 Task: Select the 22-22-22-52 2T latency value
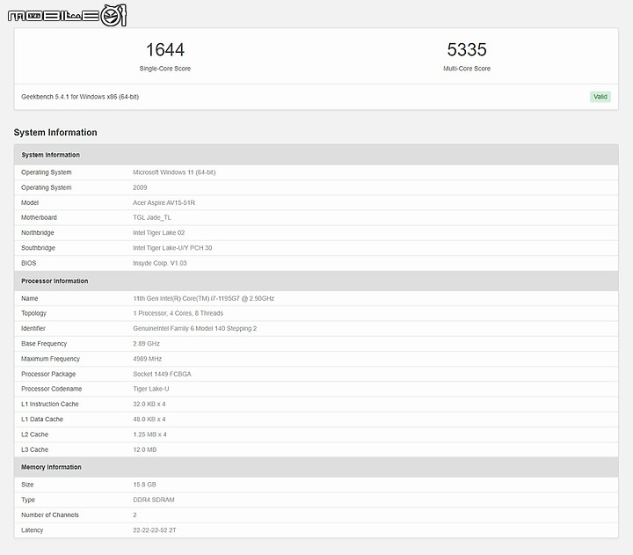point(155,530)
